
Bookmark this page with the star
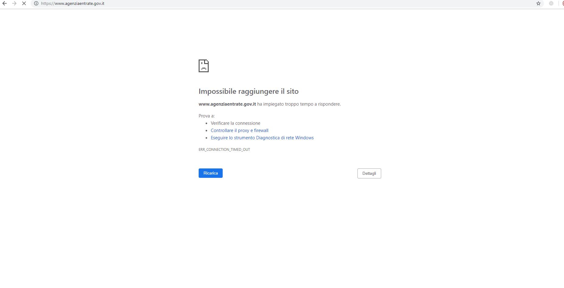pyautogui.click(x=538, y=4)
